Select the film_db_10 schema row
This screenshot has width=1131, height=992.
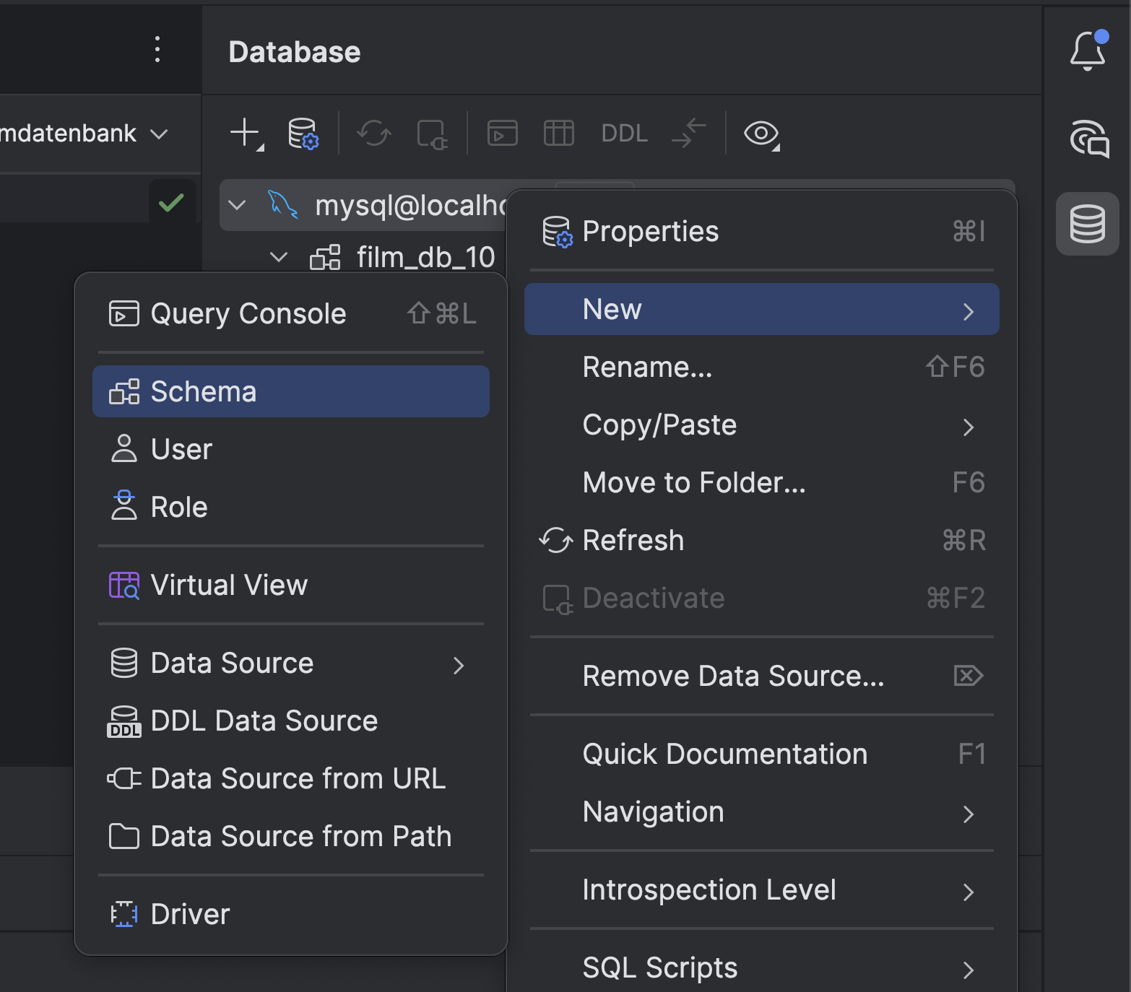402,256
